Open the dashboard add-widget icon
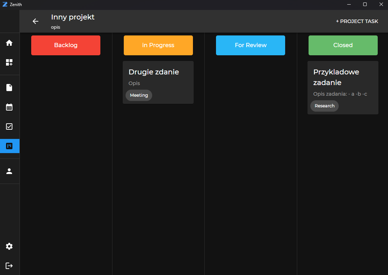This screenshot has width=388, height=275. (9, 62)
